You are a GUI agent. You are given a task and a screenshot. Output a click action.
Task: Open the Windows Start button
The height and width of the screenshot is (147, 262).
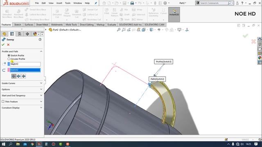coord(3,144)
